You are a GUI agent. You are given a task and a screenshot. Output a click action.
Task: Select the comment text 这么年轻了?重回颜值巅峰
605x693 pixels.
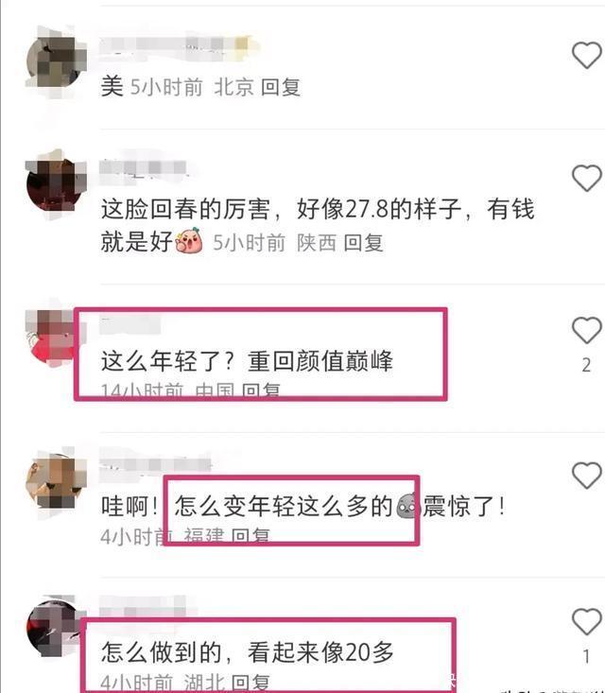(247, 361)
